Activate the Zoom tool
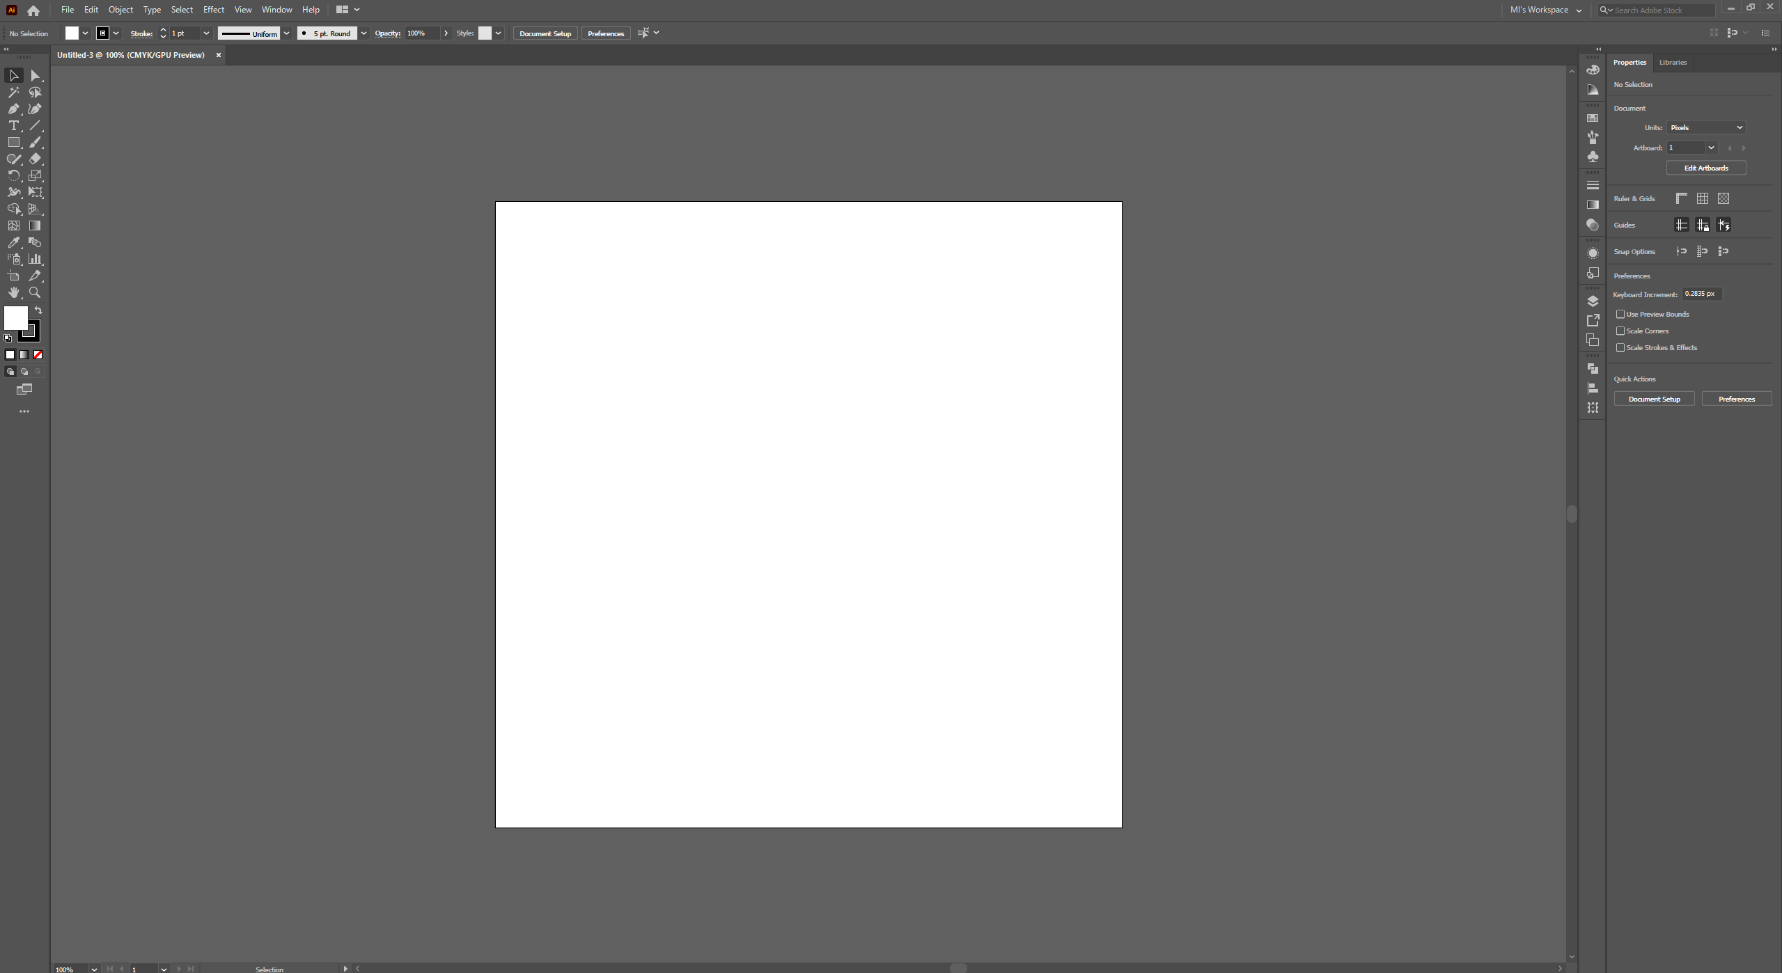Viewport: 1782px width, 973px height. click(35, 293)
